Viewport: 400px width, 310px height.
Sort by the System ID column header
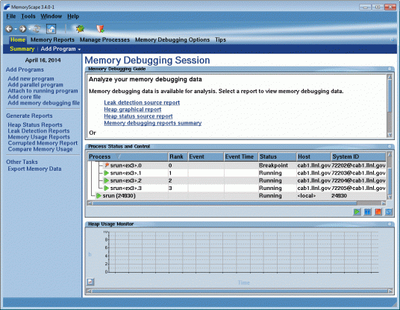(x=358, y=156)
